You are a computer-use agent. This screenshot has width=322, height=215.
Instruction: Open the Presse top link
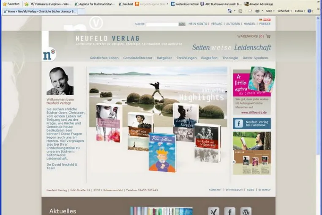point(265,24)
